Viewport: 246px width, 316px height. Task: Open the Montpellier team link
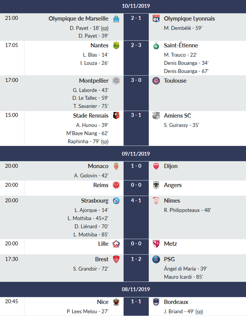pyautogui.click(x=94, y=81)
